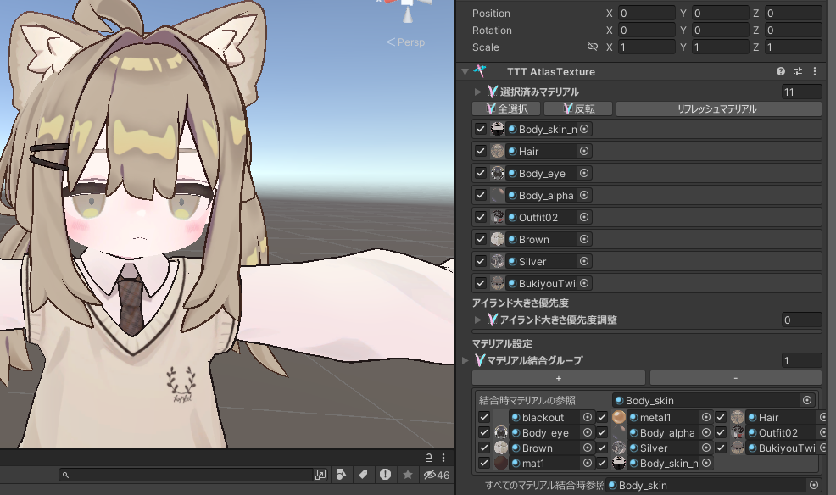Click the search by type filter icon

pyautogui.click(x=342, y=475)
